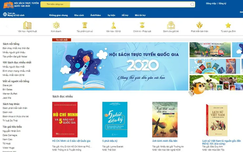
Task: Select the Kinh doanh atom icon
Action: pos(56,25)
